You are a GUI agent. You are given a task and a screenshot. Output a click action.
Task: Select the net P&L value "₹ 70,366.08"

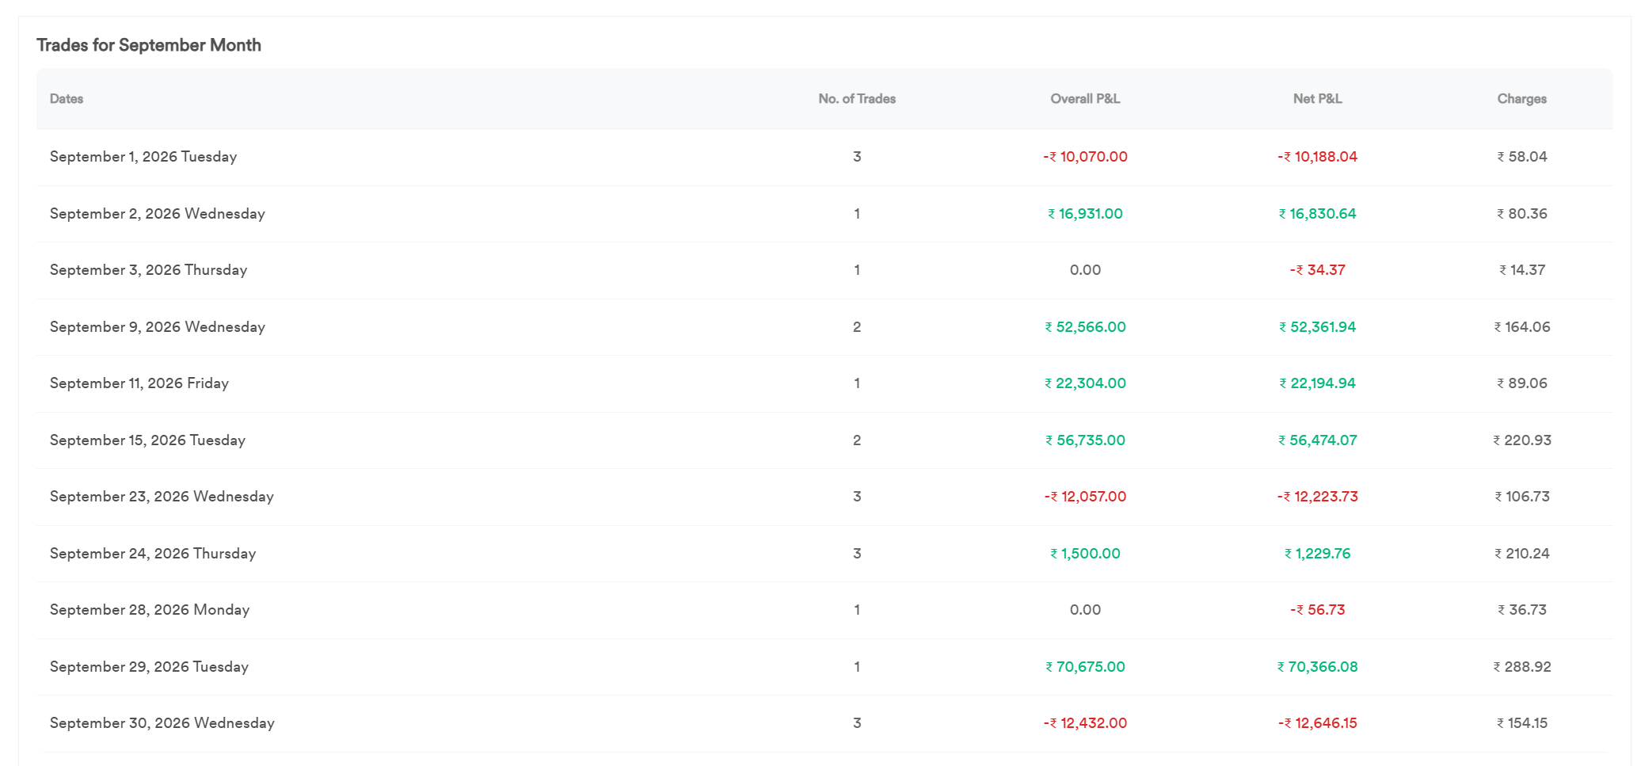point(1317,667)
